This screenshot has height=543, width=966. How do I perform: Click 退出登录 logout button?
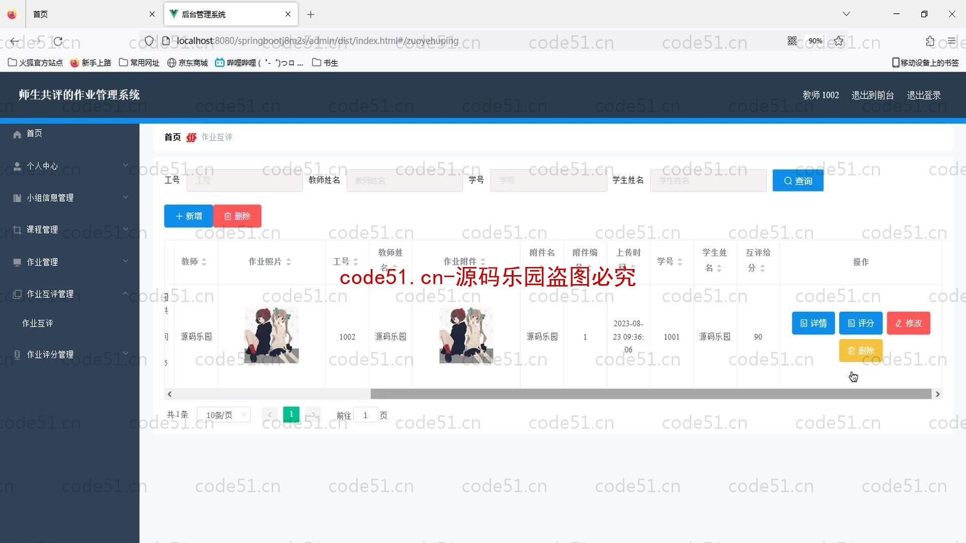(925, 95)
